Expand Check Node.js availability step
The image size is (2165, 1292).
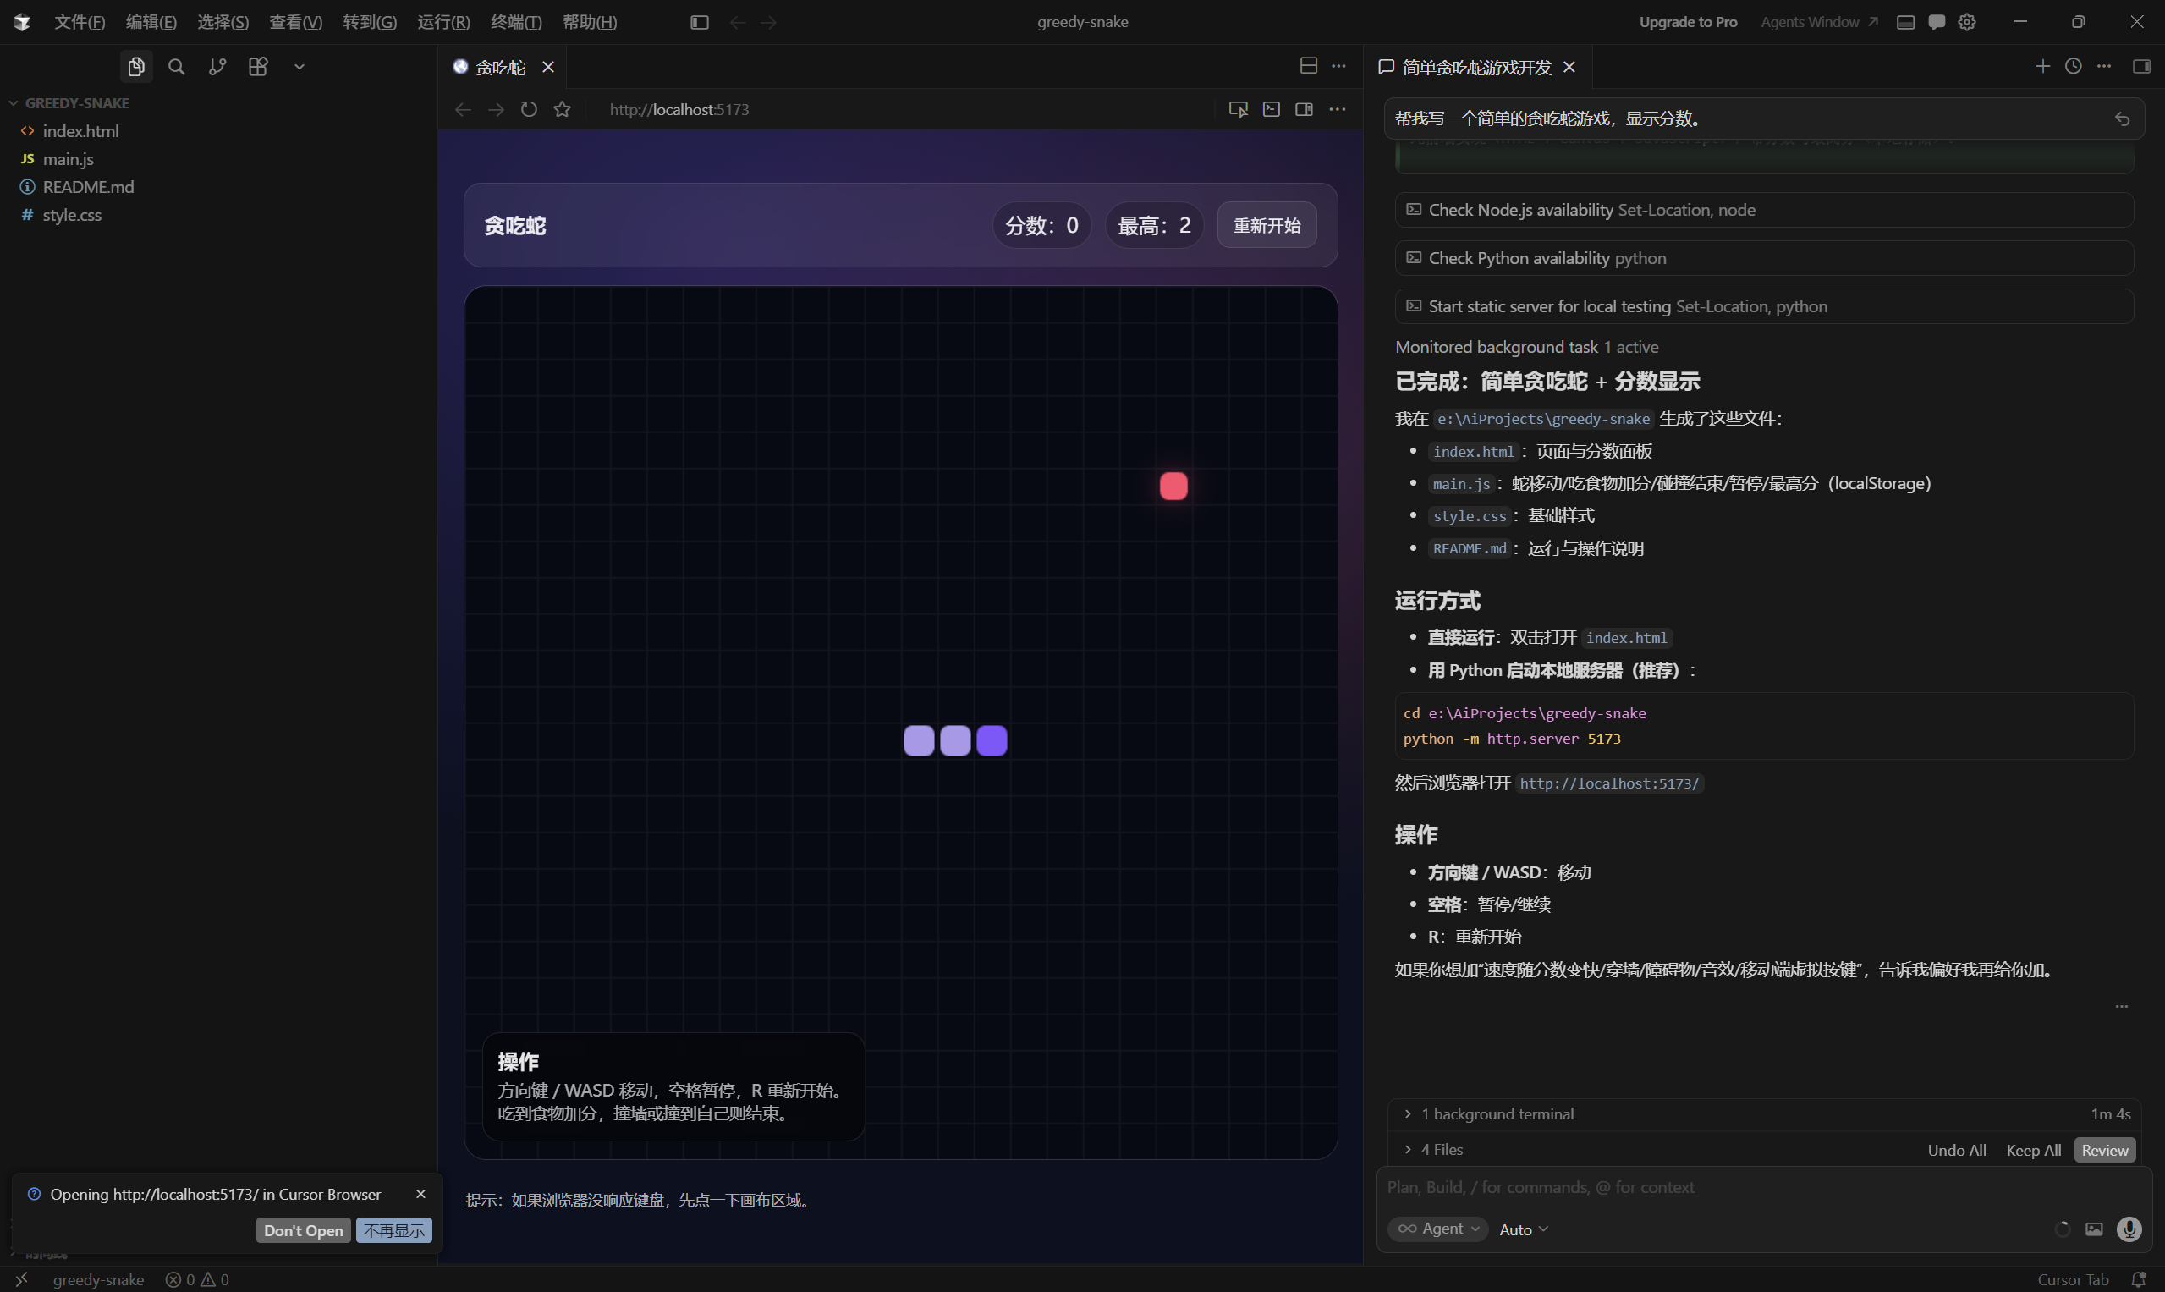coord(1765,210)
